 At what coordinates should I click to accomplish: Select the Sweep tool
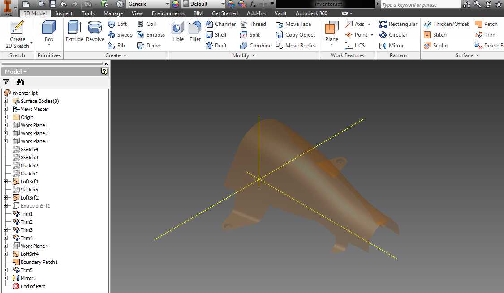tap(120, 34)
